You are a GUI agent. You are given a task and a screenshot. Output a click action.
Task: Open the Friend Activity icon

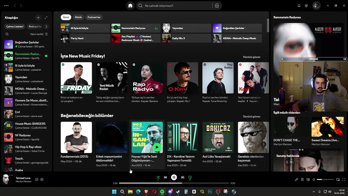(x=306, y=6)
